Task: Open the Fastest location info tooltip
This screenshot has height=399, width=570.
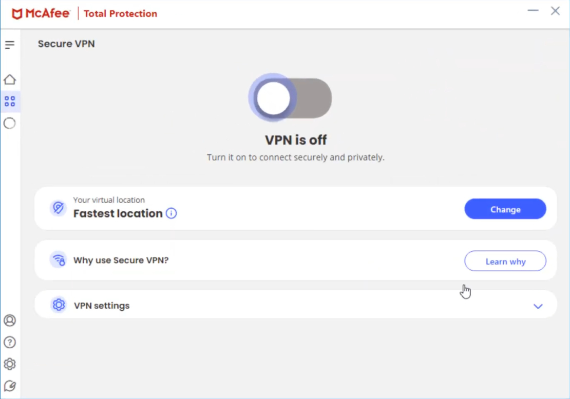Action: [171, 213]
